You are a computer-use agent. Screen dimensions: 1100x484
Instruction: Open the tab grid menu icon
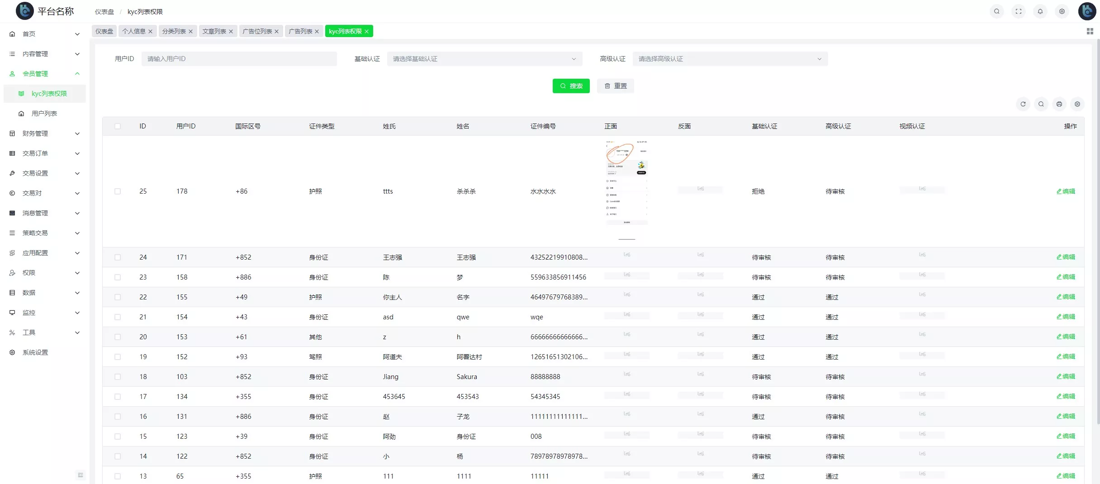point(1090,31)
